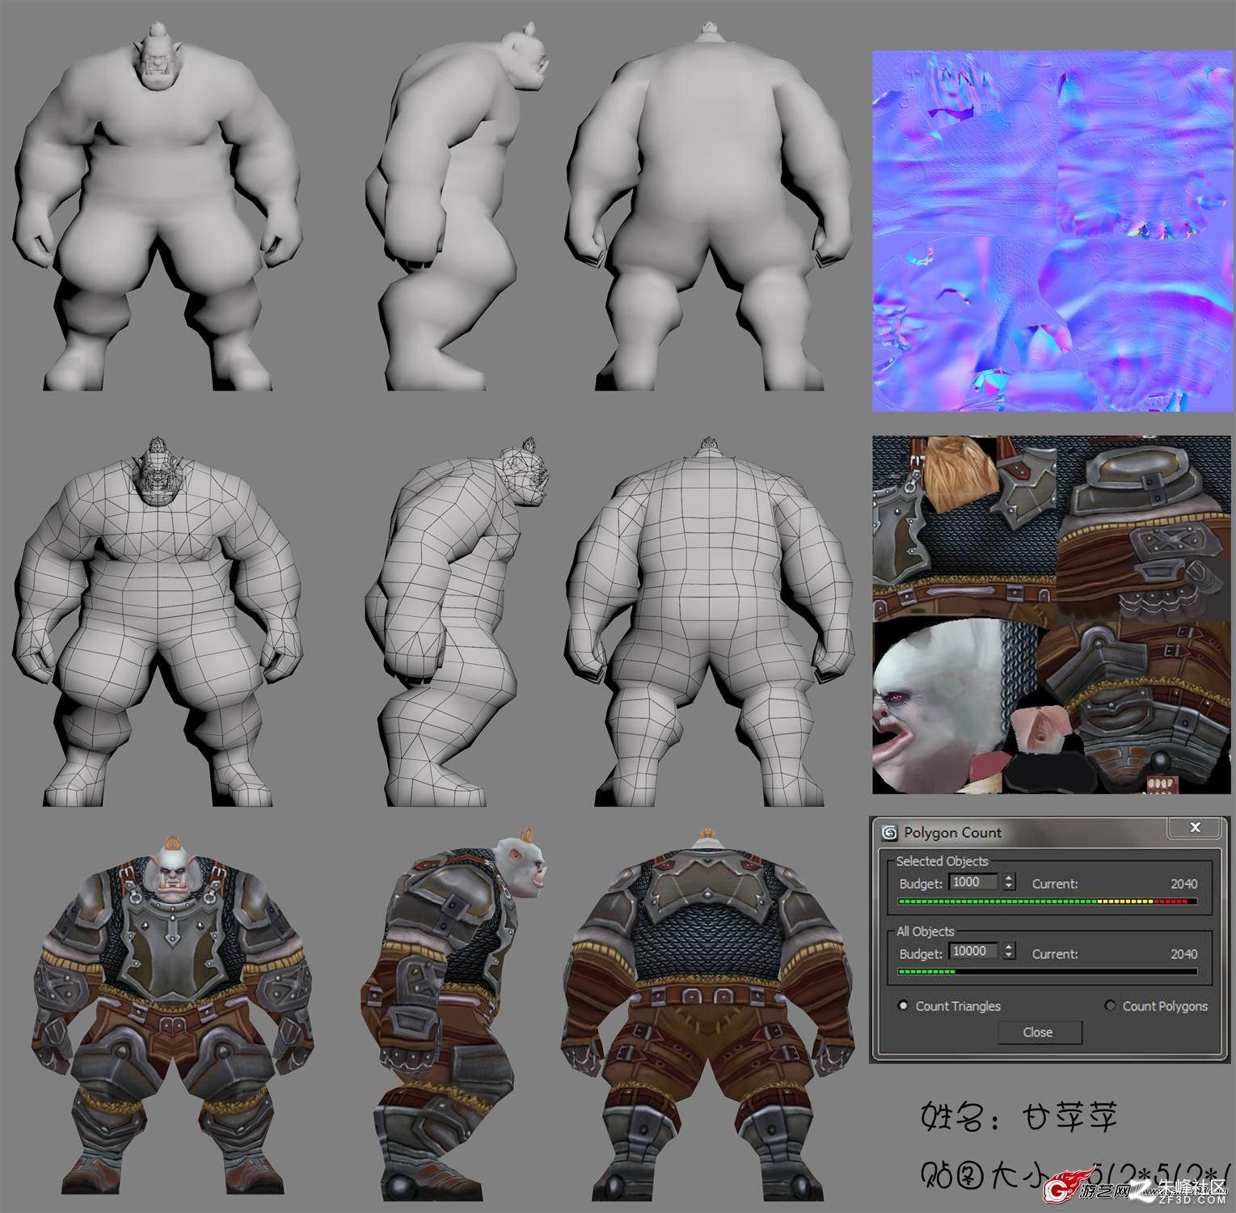
Task: Click the wireframe front view model
Action: (x=158, y=621)
